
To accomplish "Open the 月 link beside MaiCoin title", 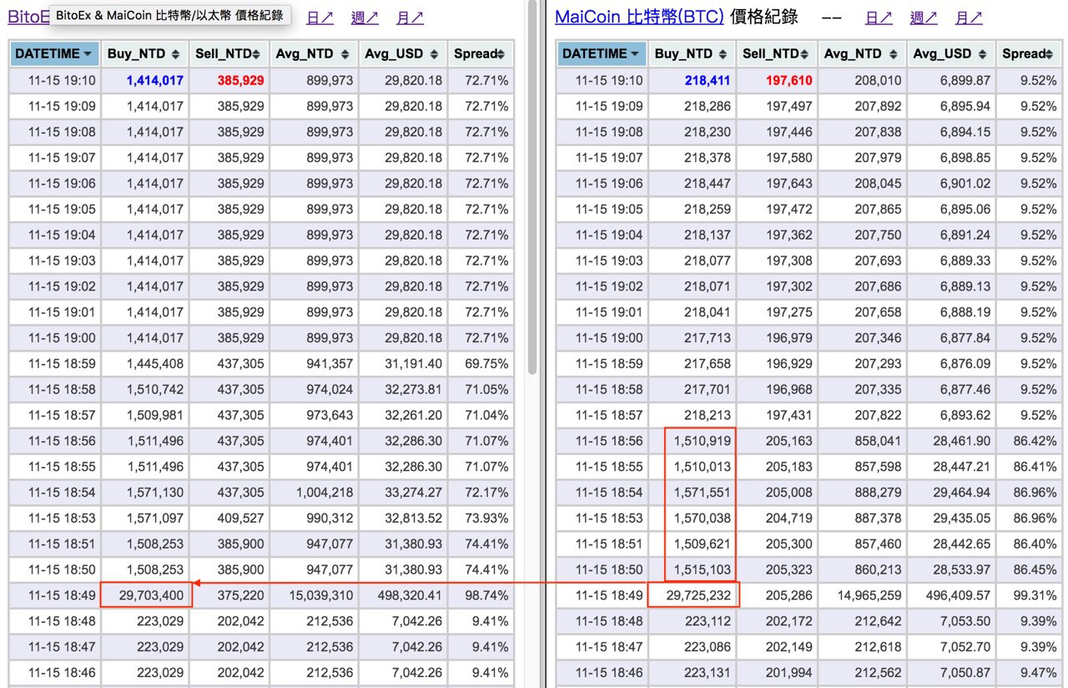I will [x=969, y=18].
